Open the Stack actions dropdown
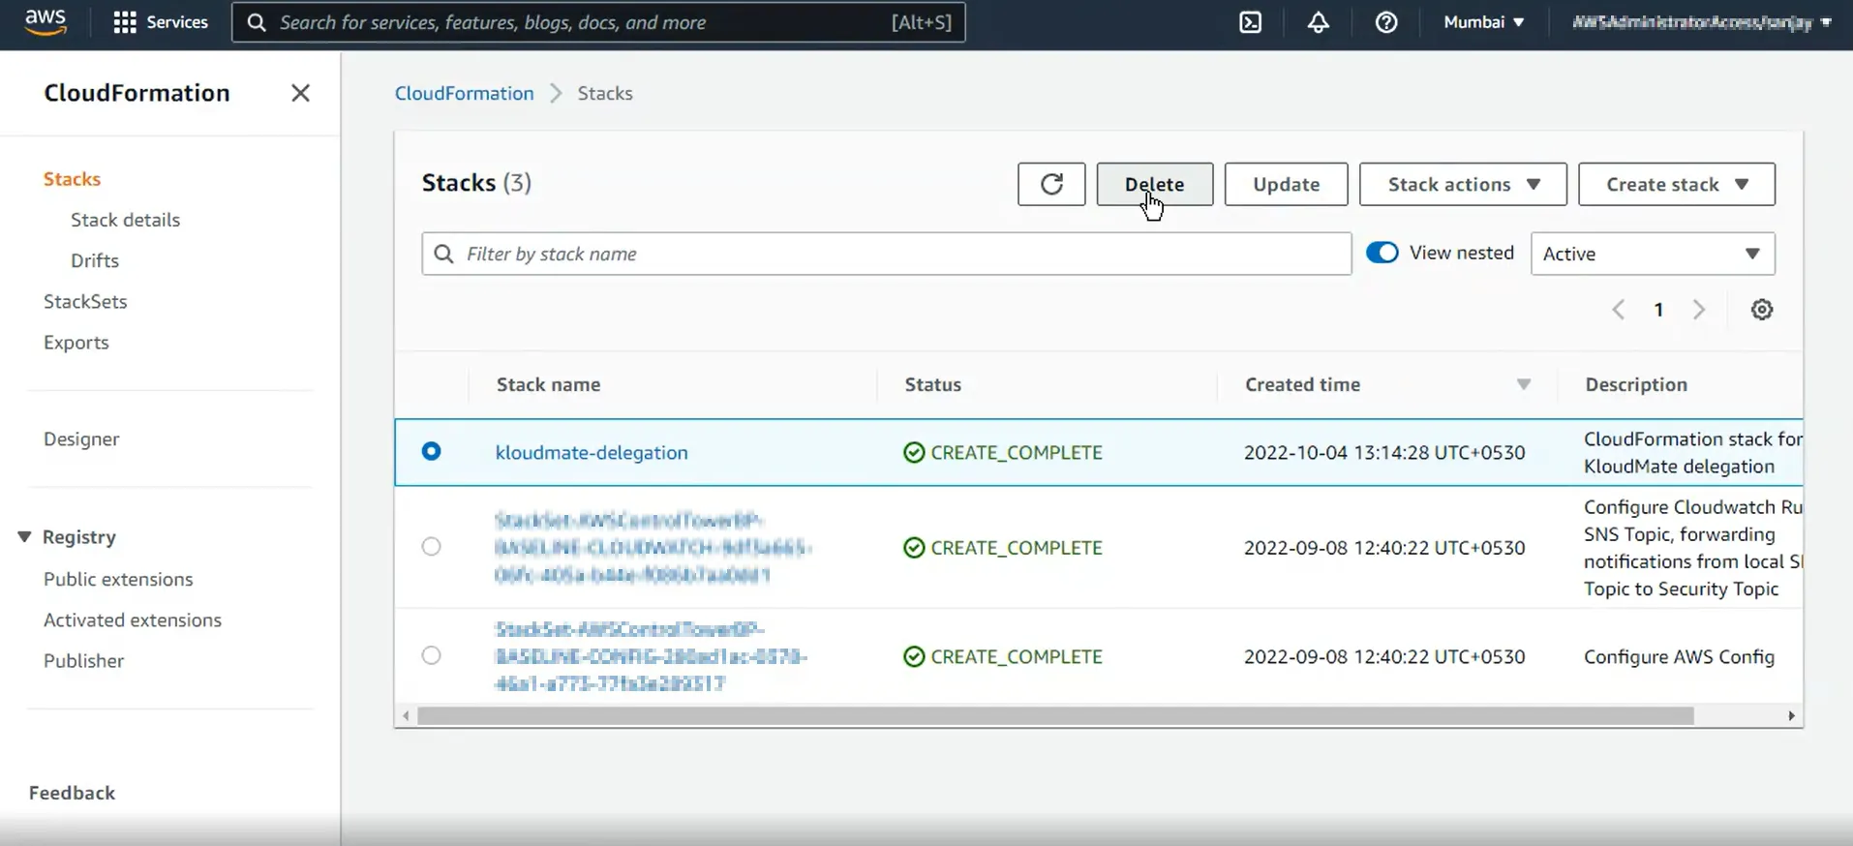The image size is (1853, 846). (1463, 184)
